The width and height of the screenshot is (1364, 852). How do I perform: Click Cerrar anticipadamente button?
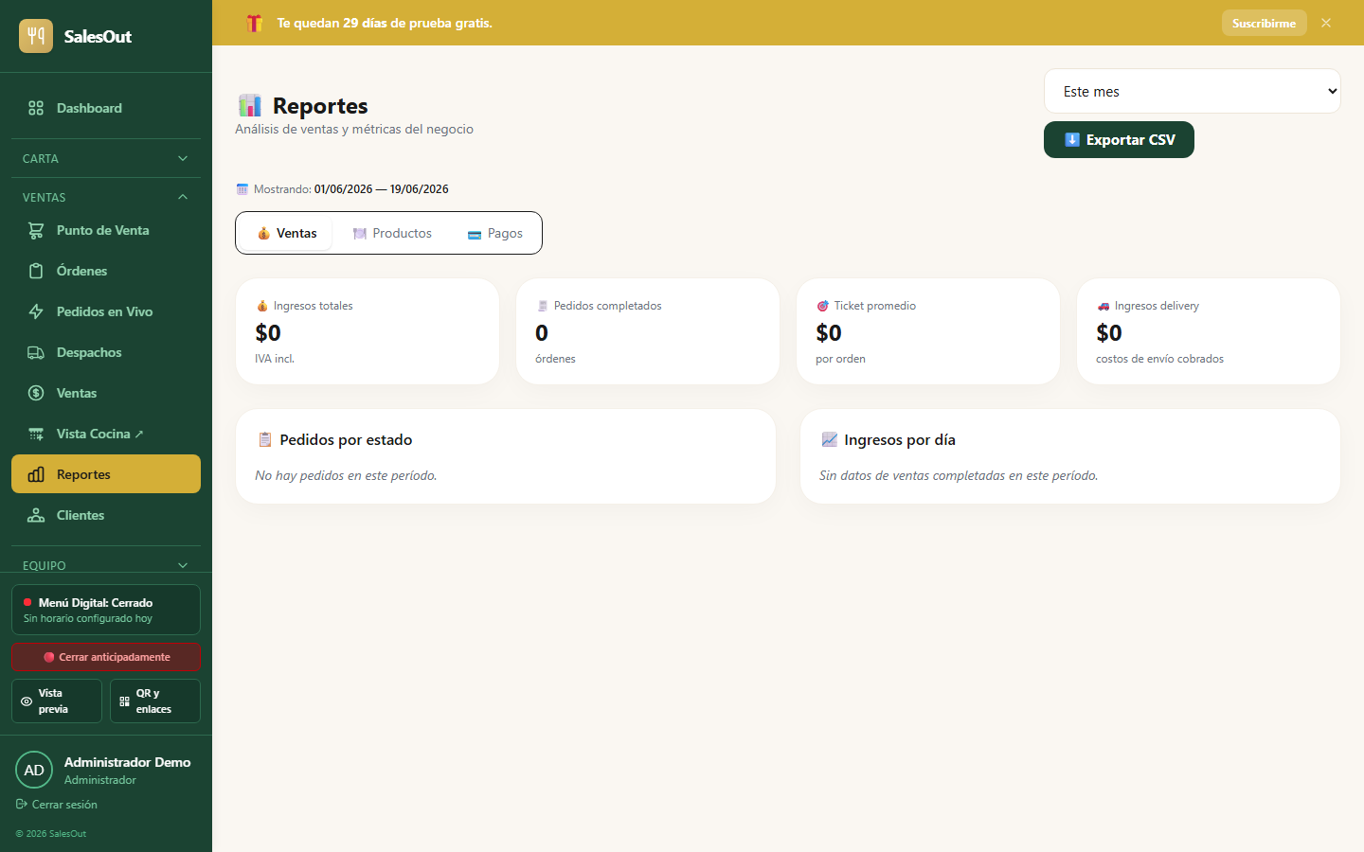(x=106, y=657)
